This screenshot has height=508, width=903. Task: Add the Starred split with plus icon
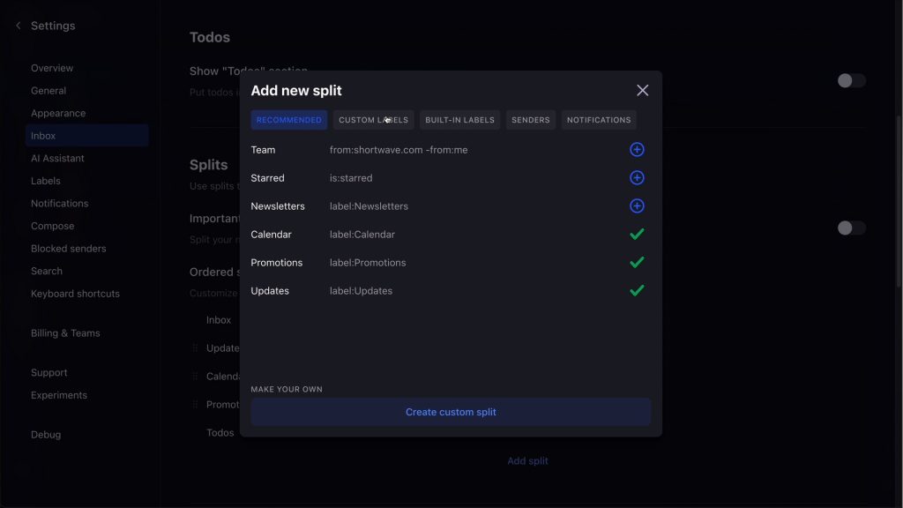637,178
